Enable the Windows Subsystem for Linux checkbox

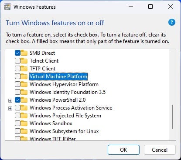(x=17, y=131)
